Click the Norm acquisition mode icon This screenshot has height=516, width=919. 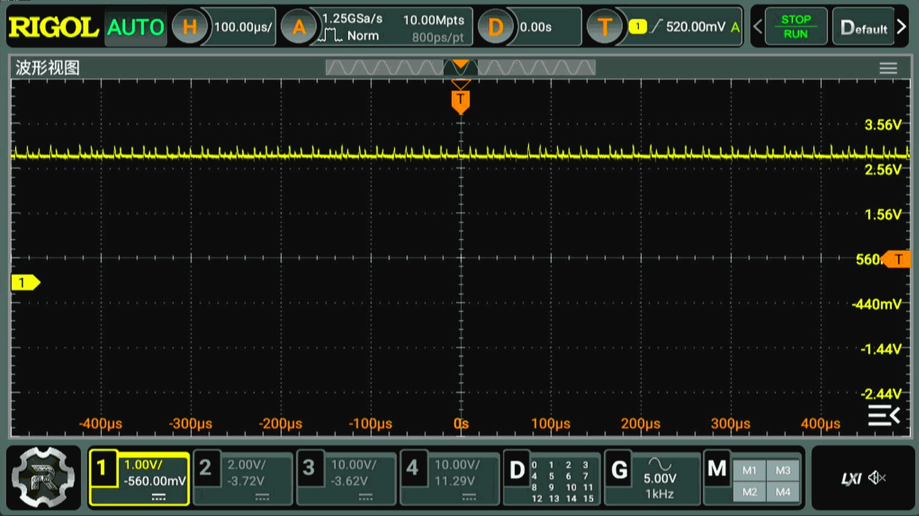pos(349,36)
